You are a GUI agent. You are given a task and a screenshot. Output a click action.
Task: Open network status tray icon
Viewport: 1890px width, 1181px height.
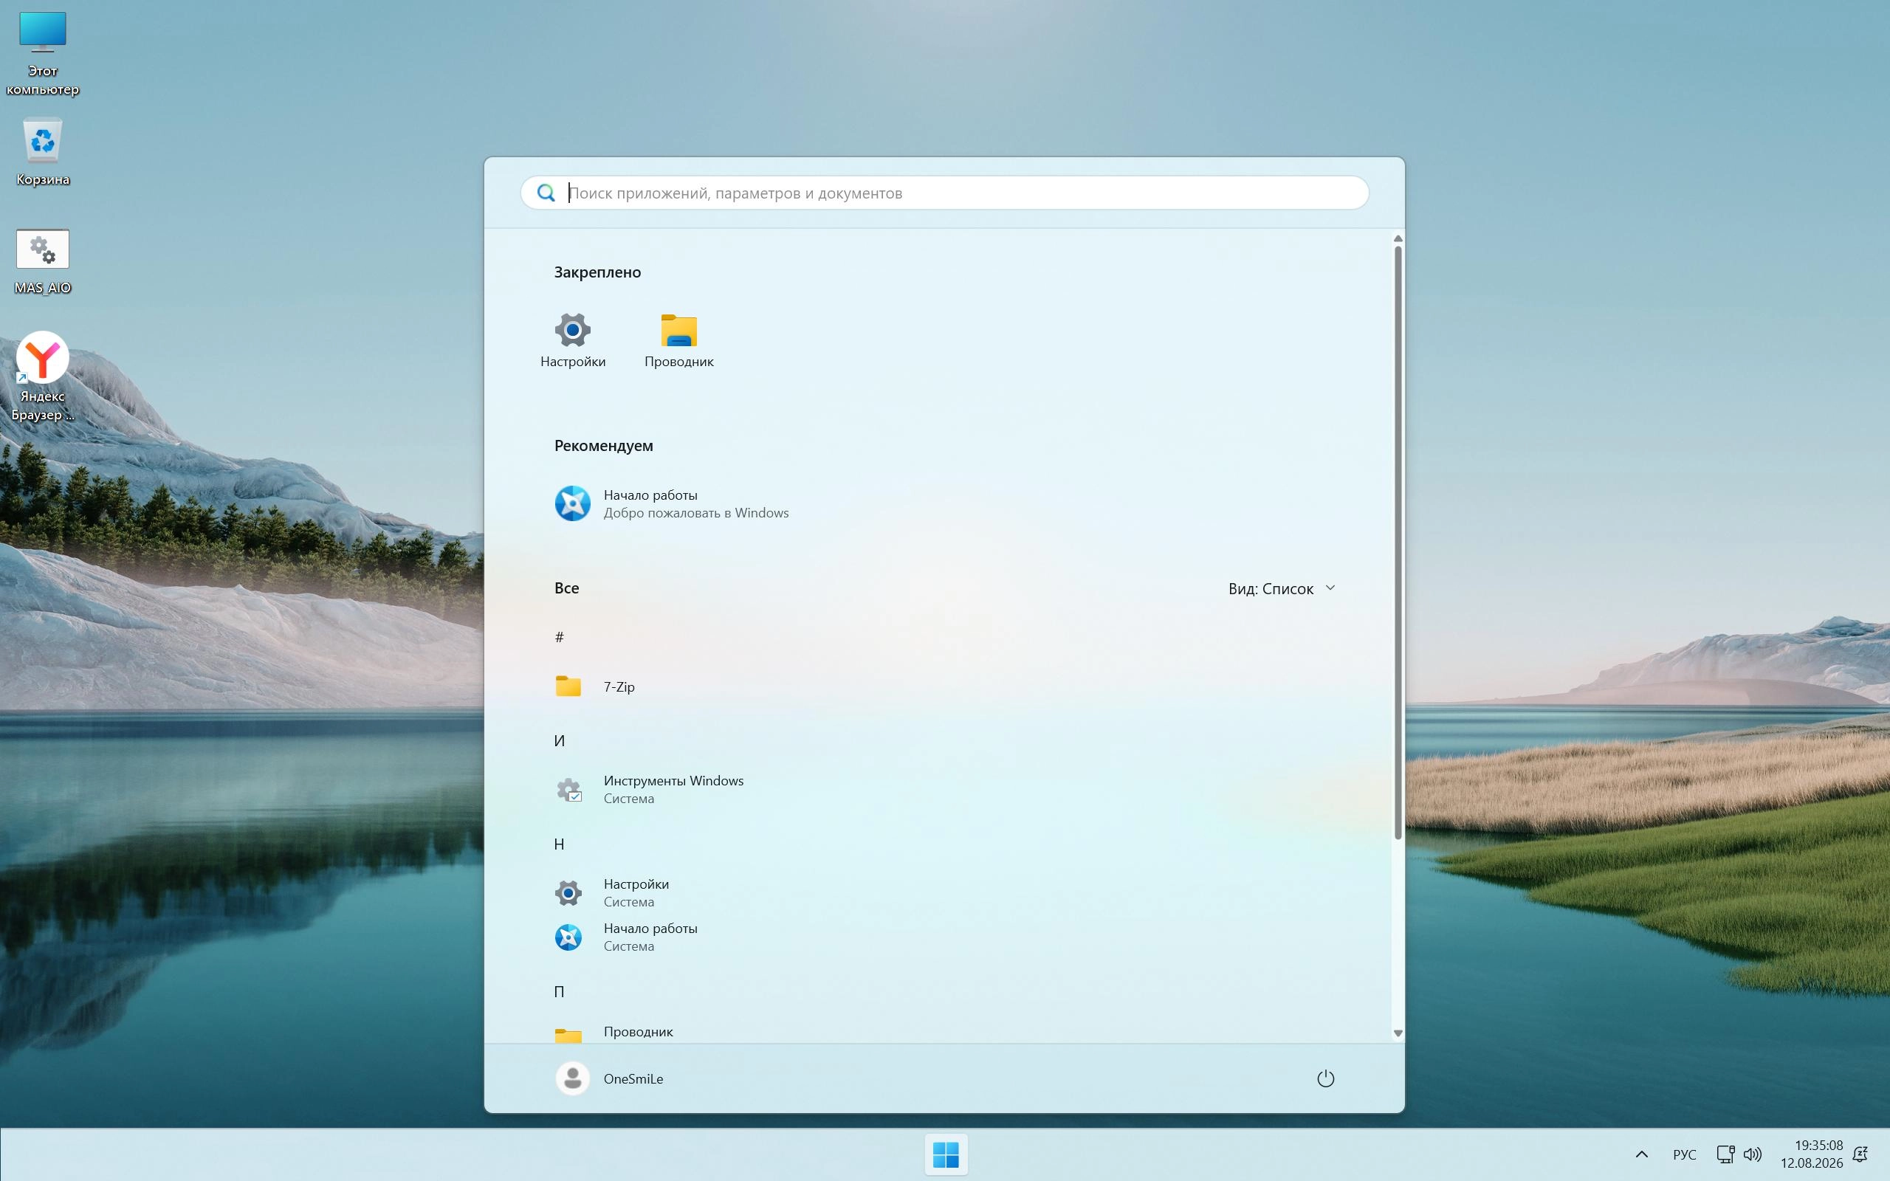pos(1725,1154)
